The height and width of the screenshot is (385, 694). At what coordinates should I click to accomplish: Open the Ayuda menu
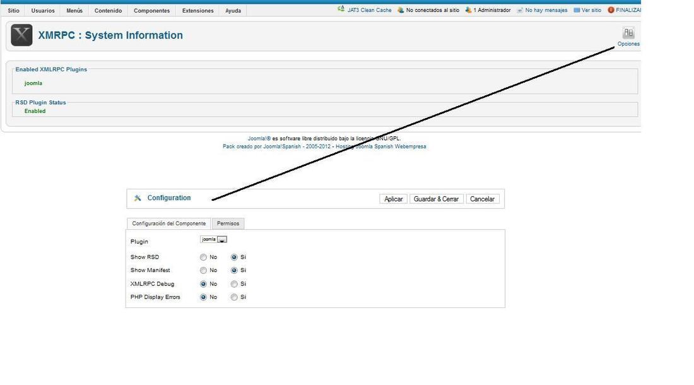[233, 11]
